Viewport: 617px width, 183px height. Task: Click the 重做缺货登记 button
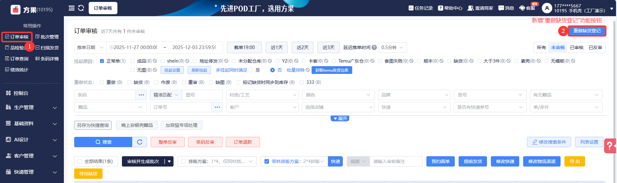click(587, 31)
